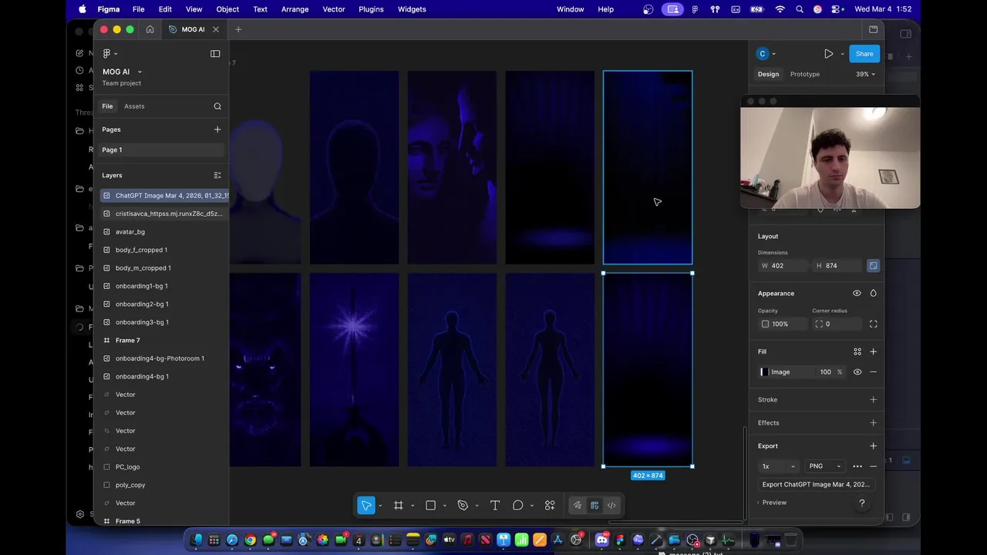Go to the Figma home tab
This screenshot has width=987, height=555.
[x=150, y=29]
